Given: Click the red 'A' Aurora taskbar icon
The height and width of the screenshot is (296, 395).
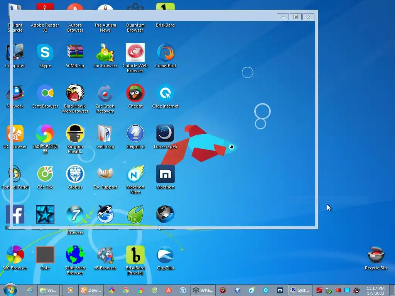Looking at the screenshot, I should tap(169, 290).
